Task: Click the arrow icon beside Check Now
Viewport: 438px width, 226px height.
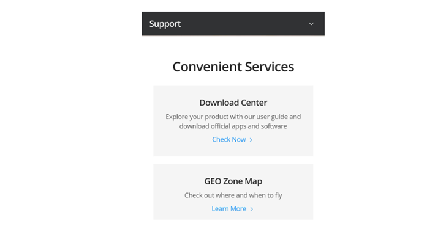Action: pyautogui.click(x=251, y=140)
